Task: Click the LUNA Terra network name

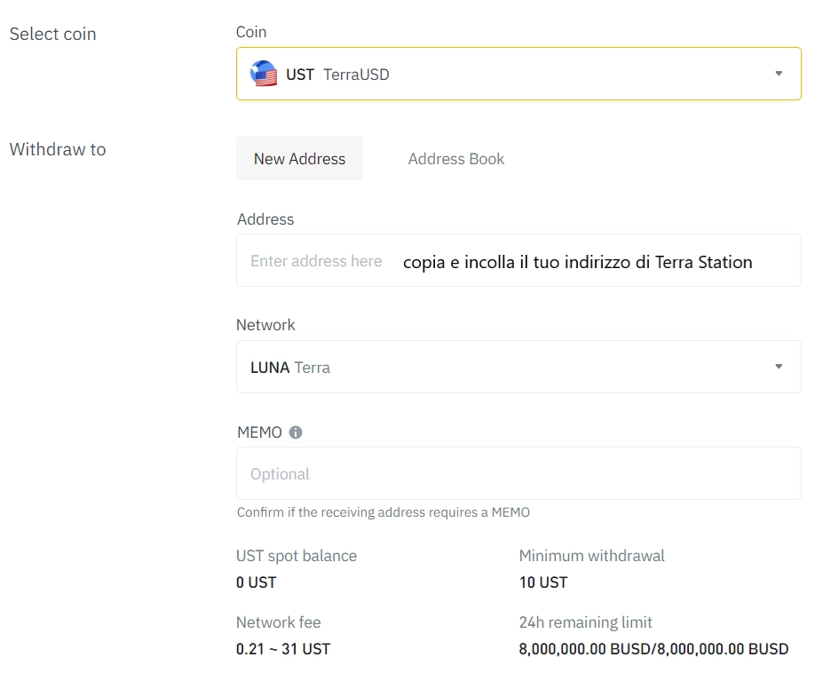Action: (290, 368)
